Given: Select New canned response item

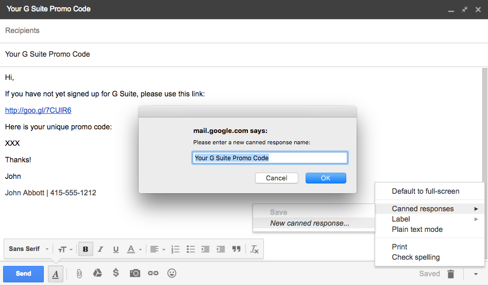Looking at the screenshot, I should pyautogui.click(x=314, y=223).
